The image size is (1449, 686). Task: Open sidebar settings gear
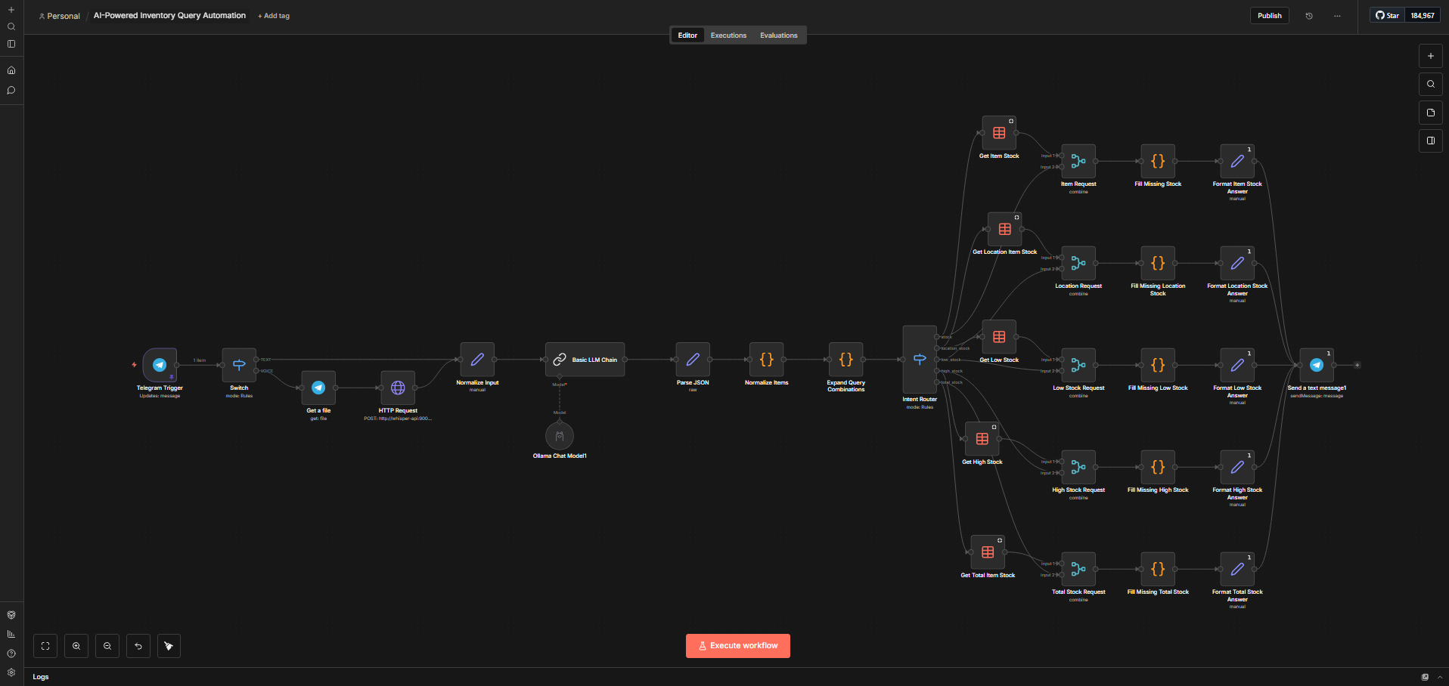pos(11,672)
